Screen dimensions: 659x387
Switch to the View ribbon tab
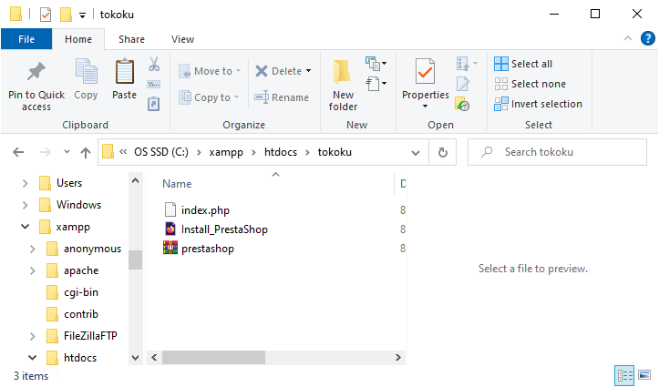(182, 39)
